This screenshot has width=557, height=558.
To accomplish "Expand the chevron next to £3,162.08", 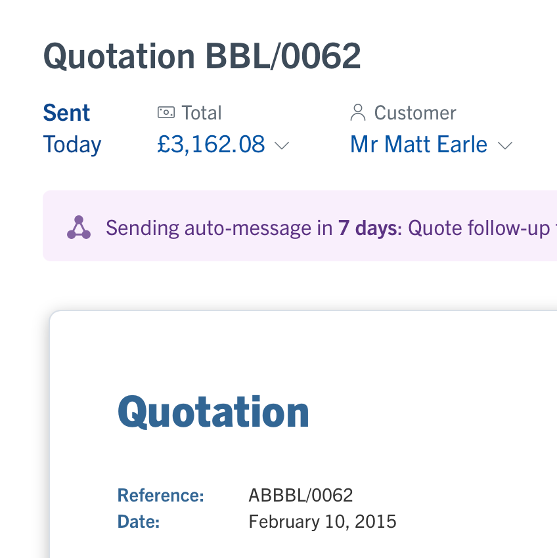I will 281,146.
